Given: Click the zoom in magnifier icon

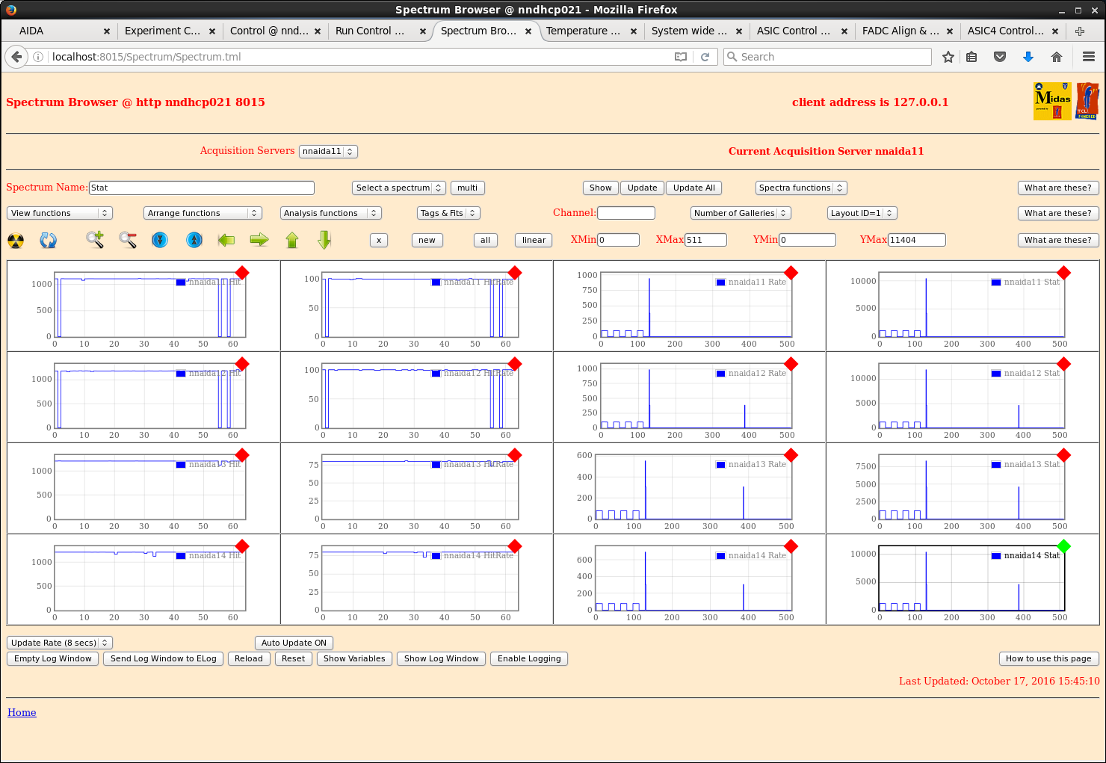Looking at the screenshot, I should tap(95, 240).
